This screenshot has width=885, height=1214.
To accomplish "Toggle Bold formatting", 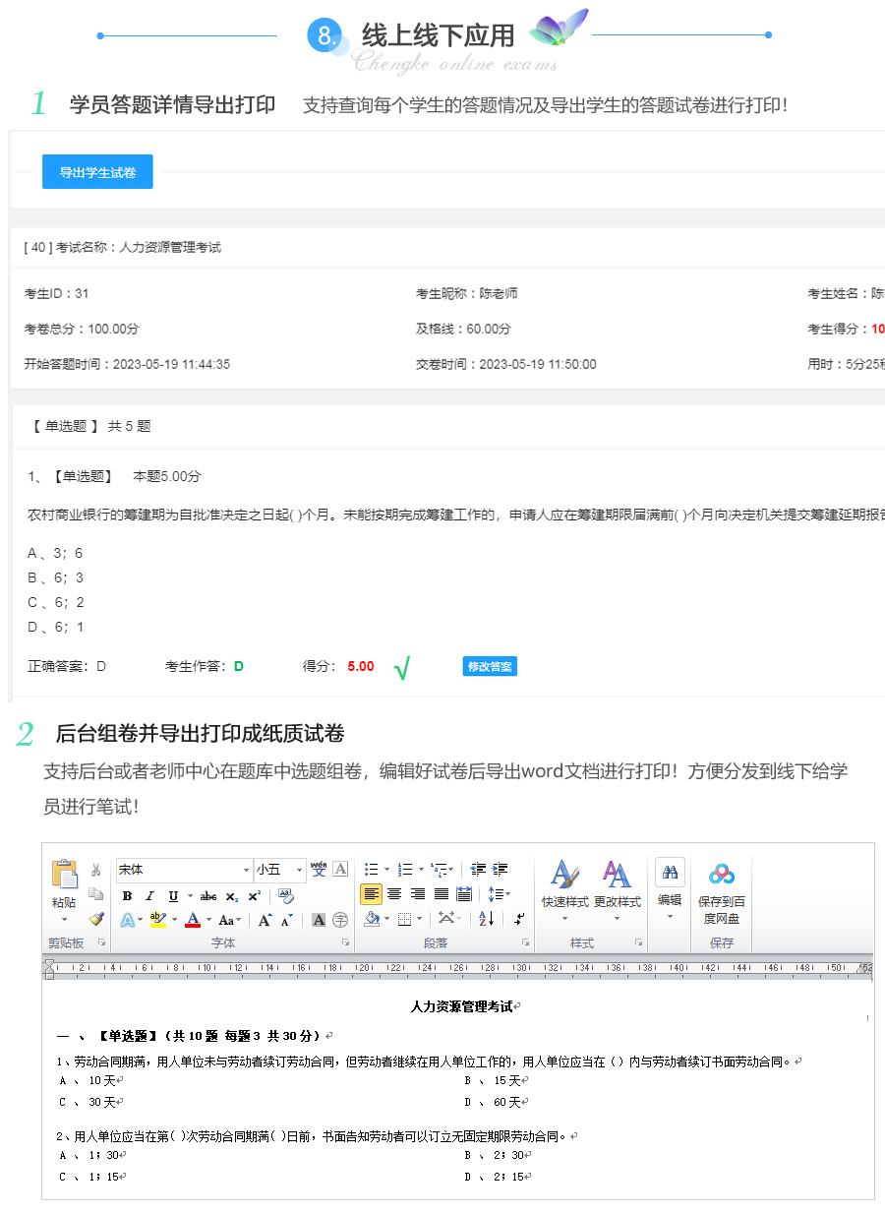I will point(127,895).
